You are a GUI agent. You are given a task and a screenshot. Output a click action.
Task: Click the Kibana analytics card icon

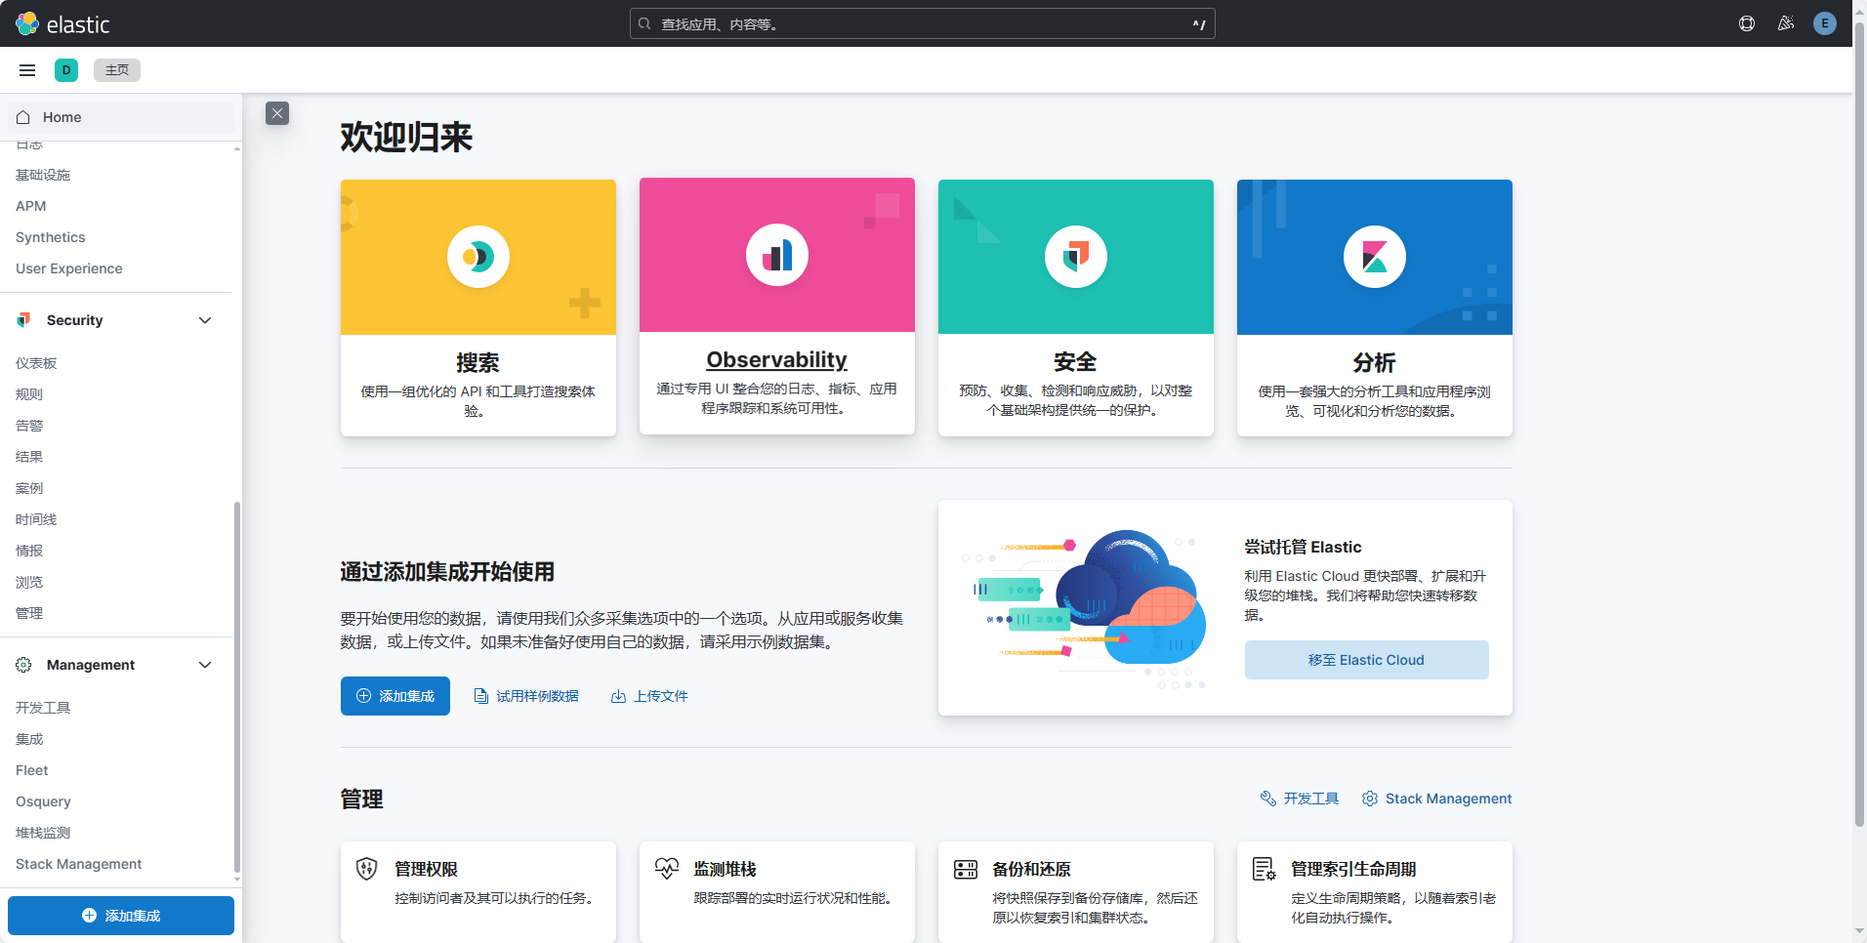pyautogui.click(x=1374, y=257)
